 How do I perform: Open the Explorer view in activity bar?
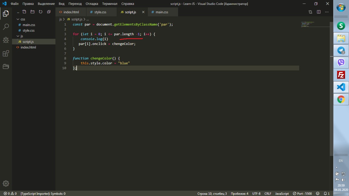[6, 13]
